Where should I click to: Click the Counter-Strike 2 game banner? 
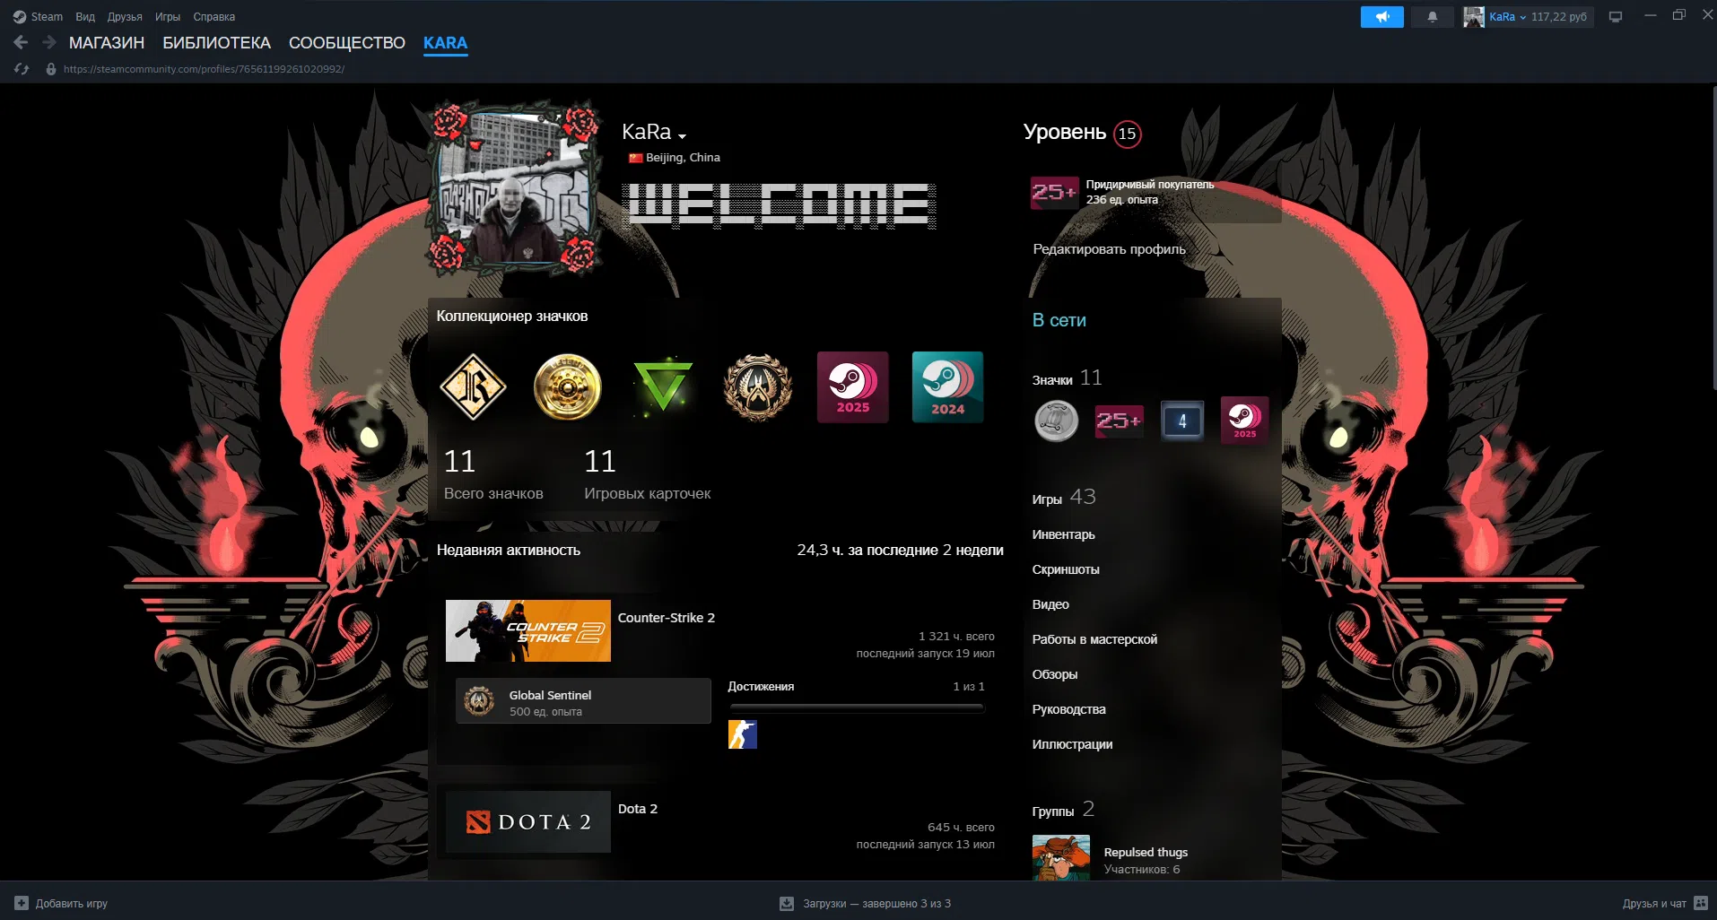(528, 630)
